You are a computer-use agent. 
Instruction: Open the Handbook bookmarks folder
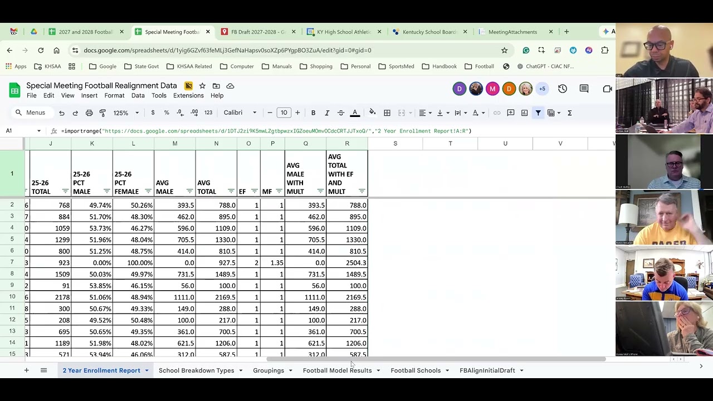[439, 66]
